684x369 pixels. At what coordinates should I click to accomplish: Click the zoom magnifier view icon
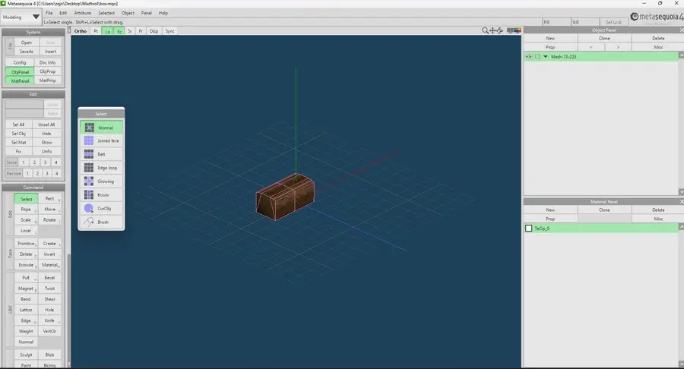486,31
